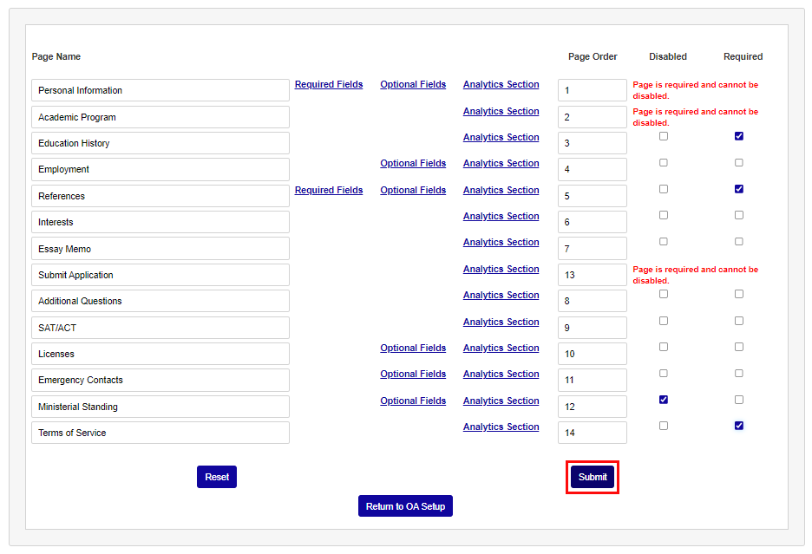This screenshot has width=812, height=554.
Task: Open Required Fields for References
Action: pos(328,190)
